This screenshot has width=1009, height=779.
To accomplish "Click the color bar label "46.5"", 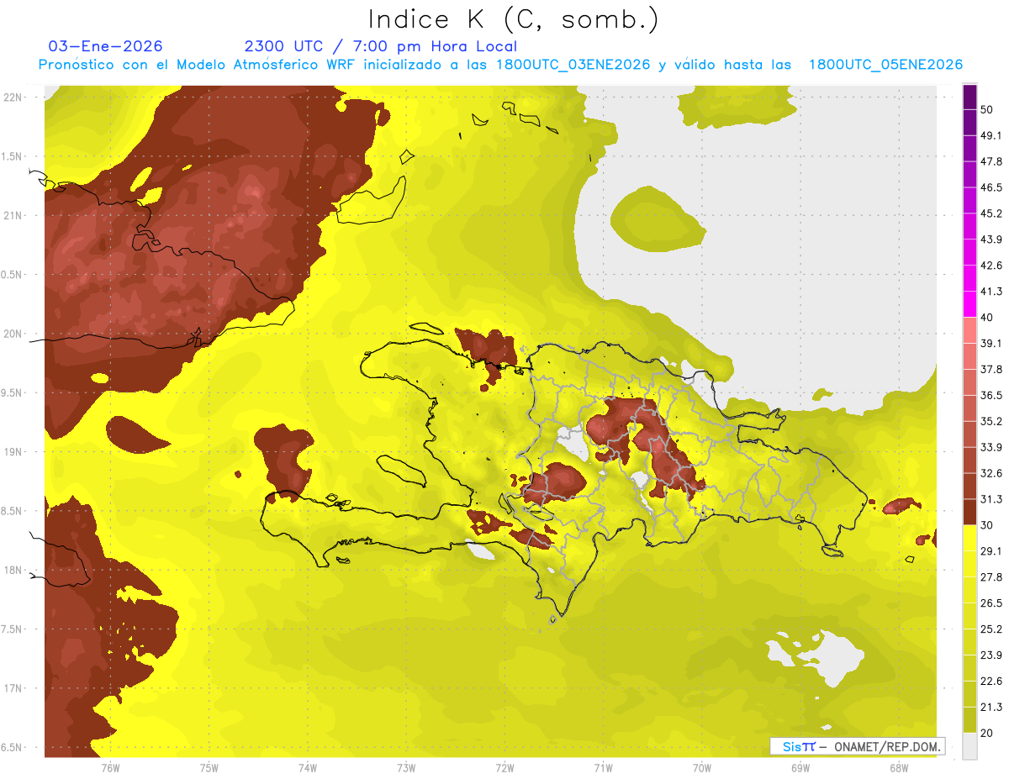I will (991, 187).
